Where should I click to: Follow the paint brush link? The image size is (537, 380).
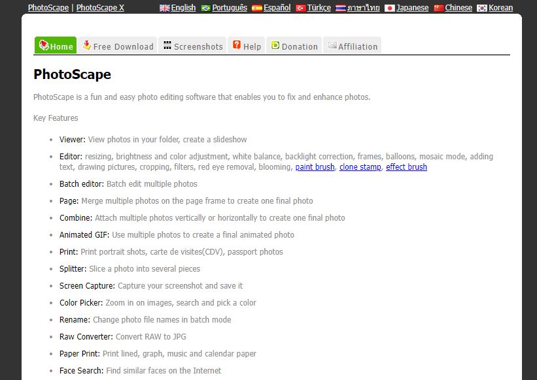click(315, 167)
